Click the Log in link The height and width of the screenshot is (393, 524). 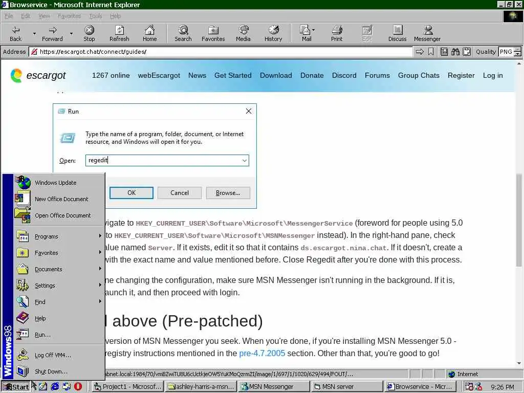point(493,76)
